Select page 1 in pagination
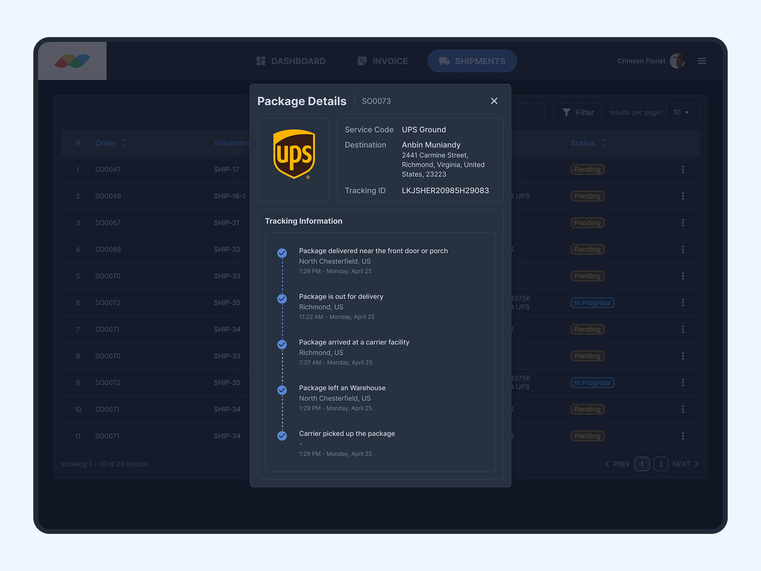 coord(642,464)
